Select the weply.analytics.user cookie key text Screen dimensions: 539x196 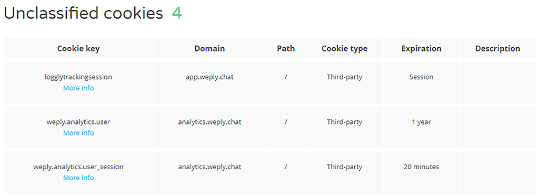coord(78,122)
